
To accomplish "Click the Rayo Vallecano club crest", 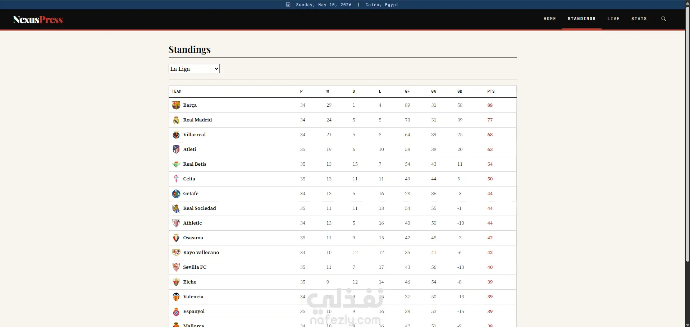I will click(176, 253).
